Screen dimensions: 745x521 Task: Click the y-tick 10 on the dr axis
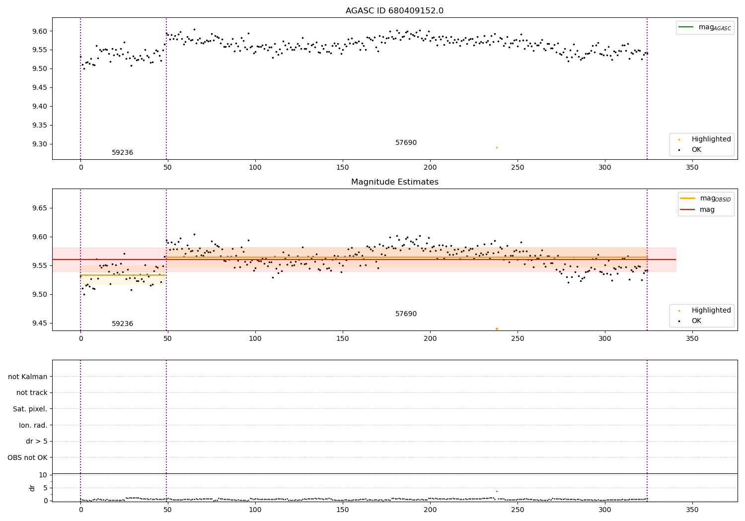[43, 475]
